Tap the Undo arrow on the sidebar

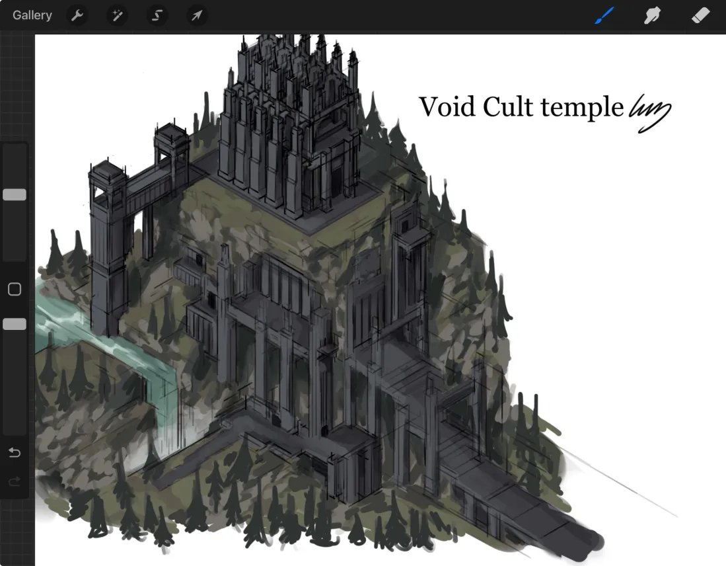(15, 452)
